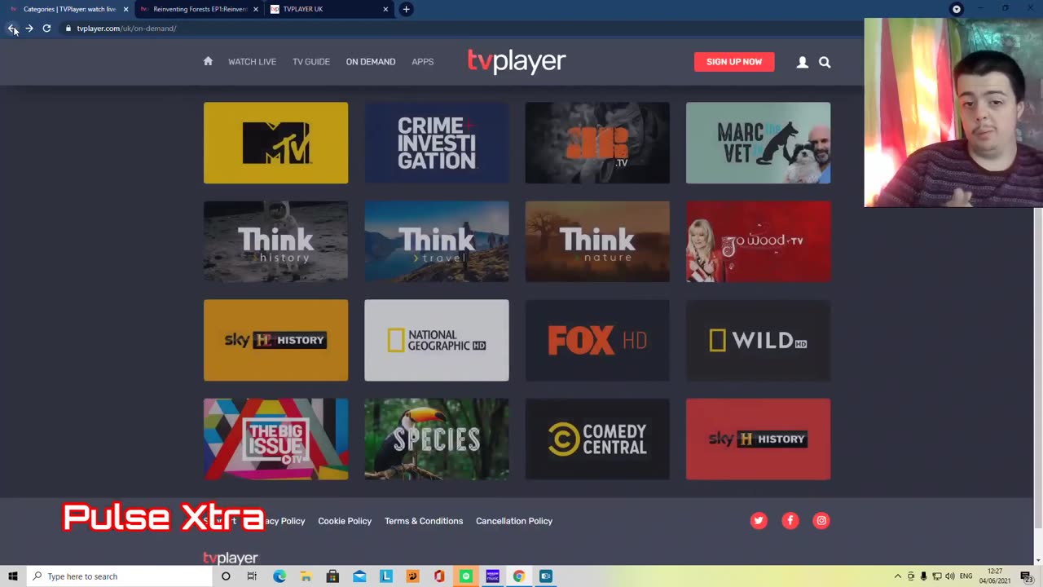Visit TVPlayer's Facebook page
Image resolution: width=1043 pixels, height=587 pixels.
coord(790,521)
